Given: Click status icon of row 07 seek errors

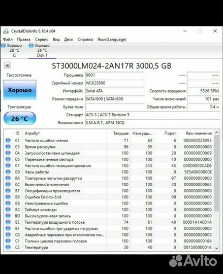Looking at the screenshot, I should [8, 165].
